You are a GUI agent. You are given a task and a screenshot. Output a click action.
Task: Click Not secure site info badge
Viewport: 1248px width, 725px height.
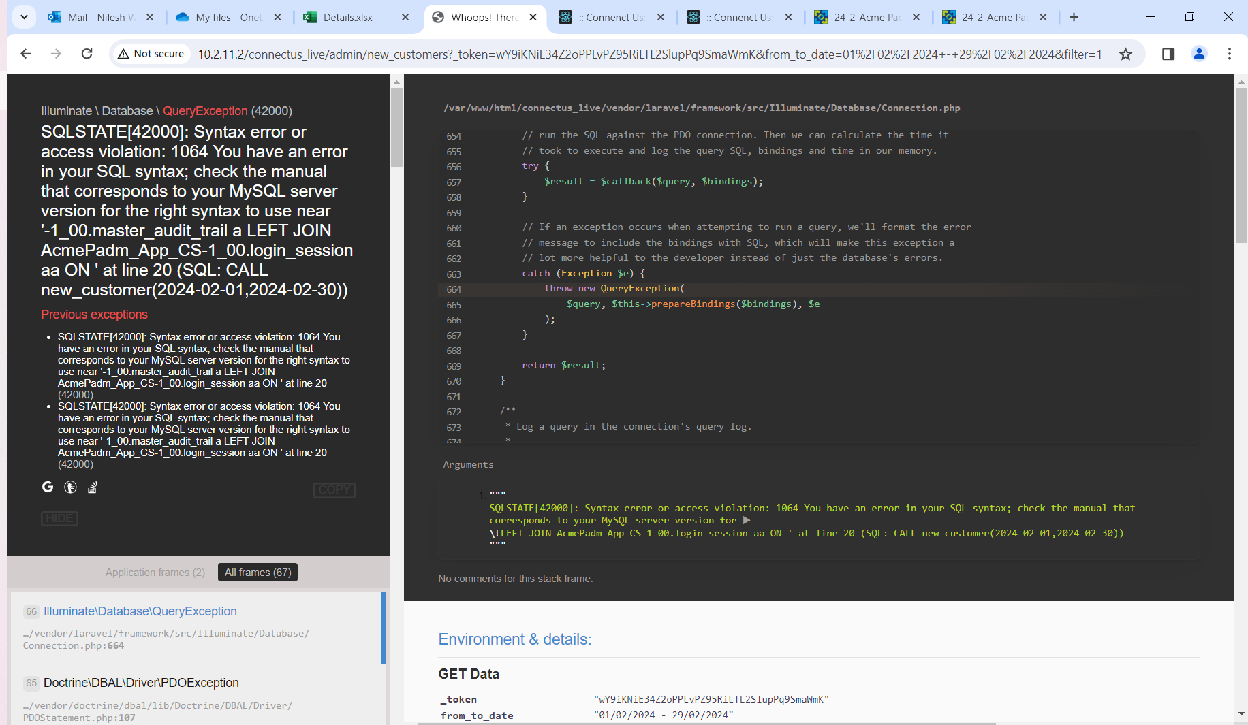[x=151, y=54]
